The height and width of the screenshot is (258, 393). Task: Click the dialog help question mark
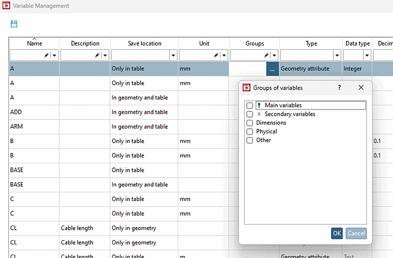[x=339, y=88]
